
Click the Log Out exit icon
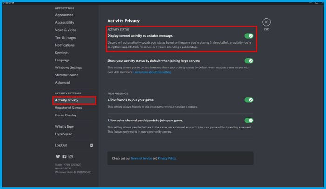91,145
